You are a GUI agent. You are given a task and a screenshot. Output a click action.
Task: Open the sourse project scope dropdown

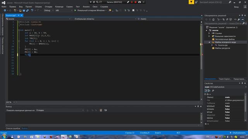38,19
